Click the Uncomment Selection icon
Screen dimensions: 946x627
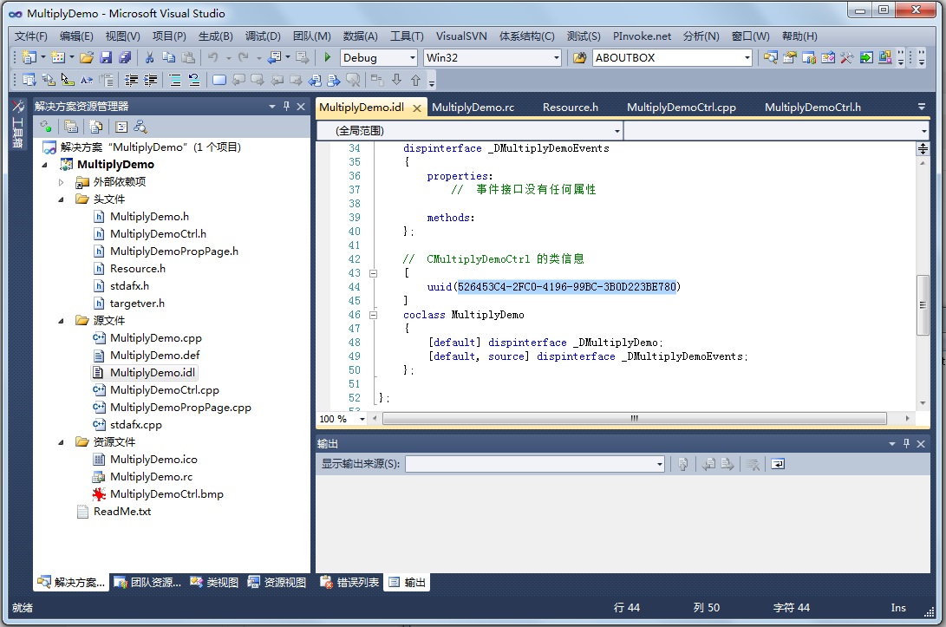tap(194, 80)
